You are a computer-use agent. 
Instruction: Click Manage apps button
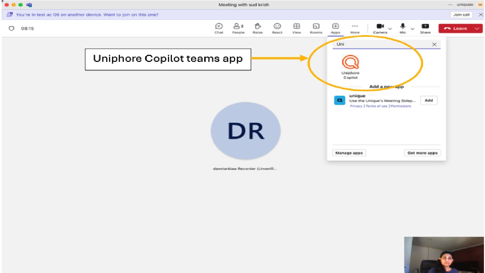point(349,153)
